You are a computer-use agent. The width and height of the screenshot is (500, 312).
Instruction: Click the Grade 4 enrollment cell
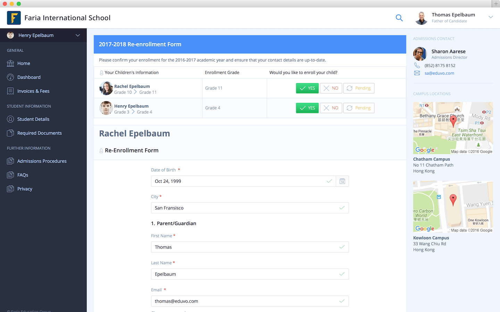click(234, 108)
